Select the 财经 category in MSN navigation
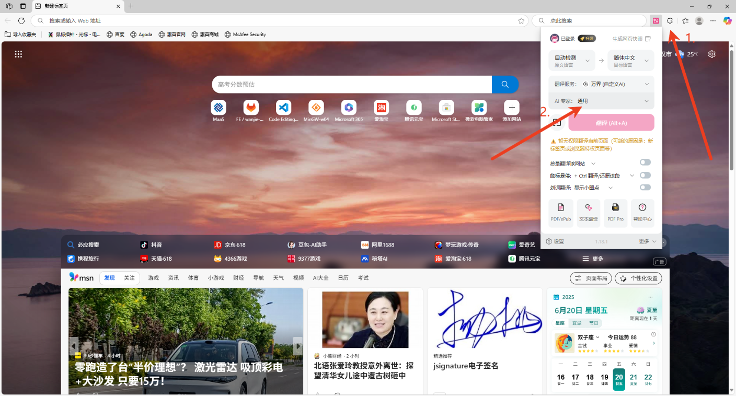Image resolution: width=736 pixels, height=396 pixels. [238, 278]
